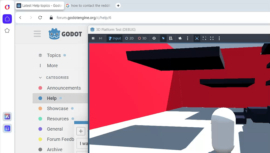This screenshot has width=270, height=153.
Task: Click the red Announcements color dot
Action: [40, 88]
